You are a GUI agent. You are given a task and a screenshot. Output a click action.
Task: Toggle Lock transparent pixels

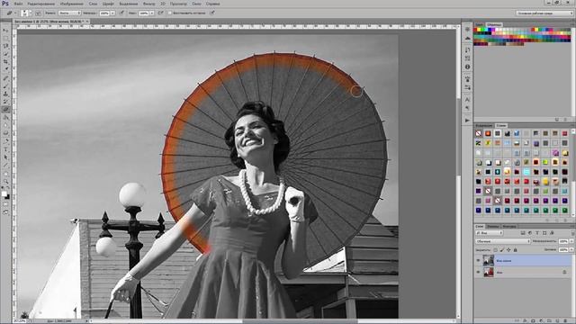click(495, 250)
